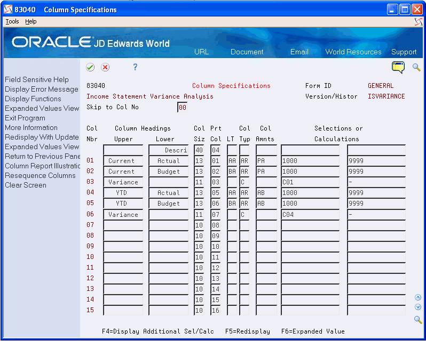Click the row number 08 label
Viewport: 426px width, 341px height.
pyautogui.click(x=90, y=236)
